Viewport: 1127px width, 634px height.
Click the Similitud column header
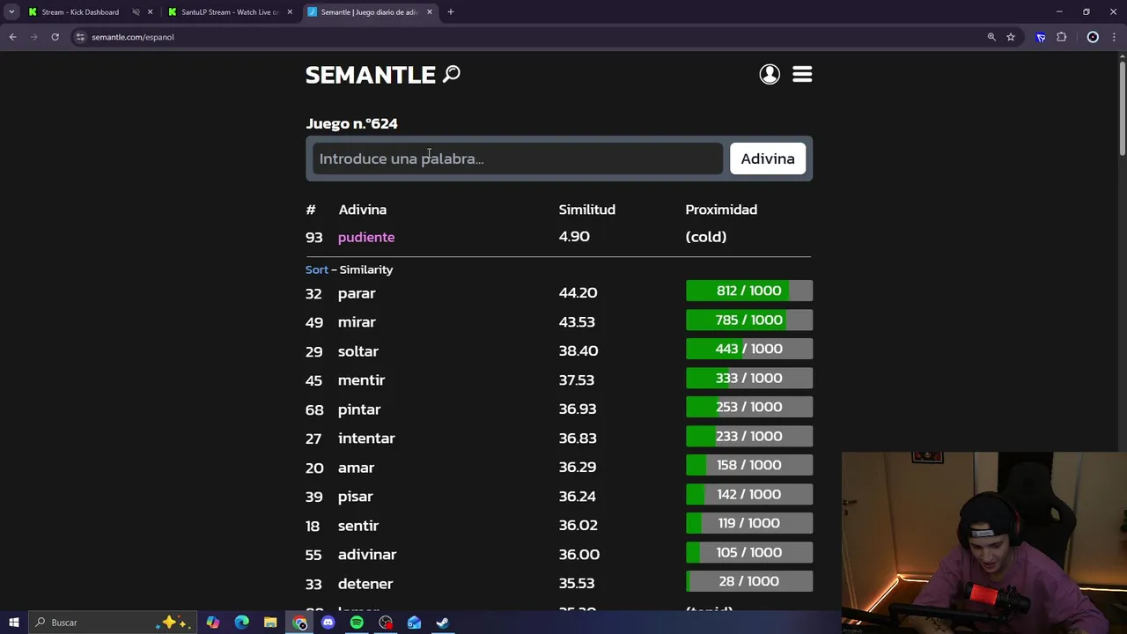click(587, 210)
